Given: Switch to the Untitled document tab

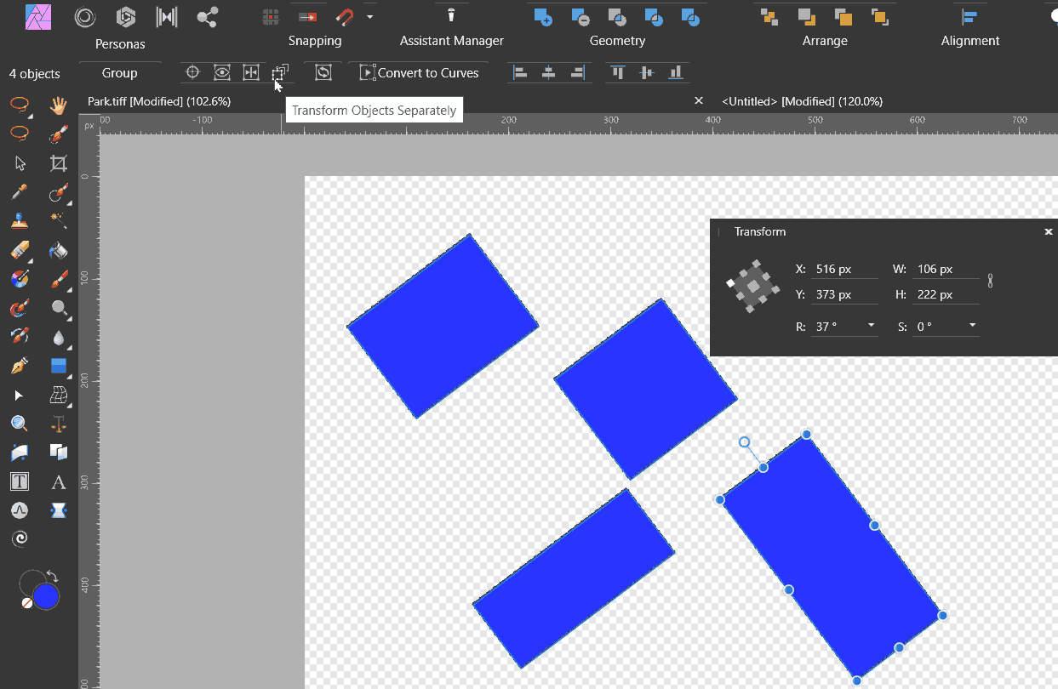Looking at the screenshot, I should coord(802,101).
